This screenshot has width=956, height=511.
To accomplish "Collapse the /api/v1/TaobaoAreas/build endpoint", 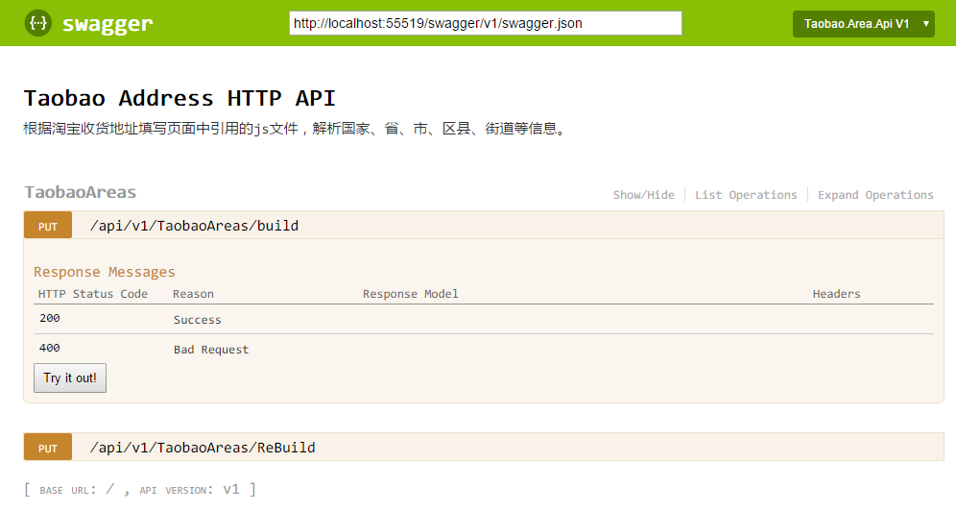I will [194, 226].
